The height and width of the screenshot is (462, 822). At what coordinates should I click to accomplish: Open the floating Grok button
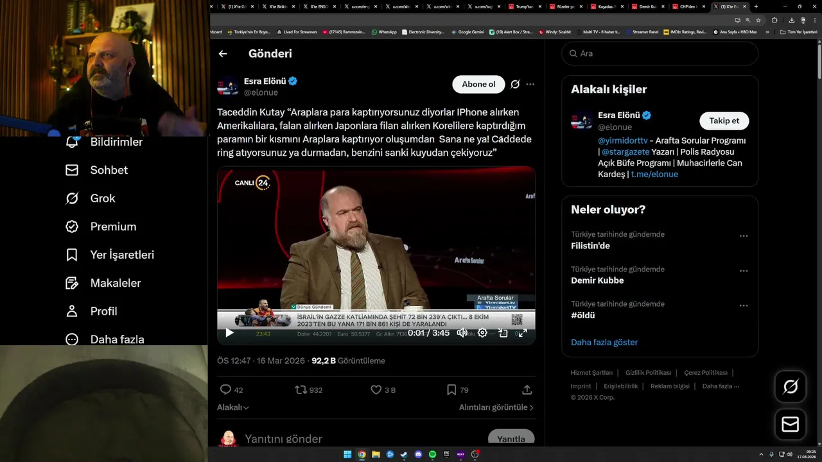click(791, 386)
